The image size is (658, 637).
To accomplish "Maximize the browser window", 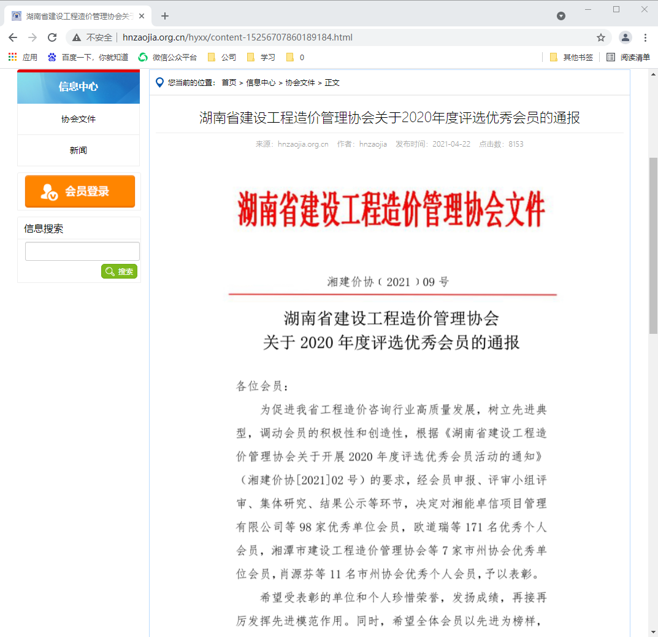I will 616,9.
